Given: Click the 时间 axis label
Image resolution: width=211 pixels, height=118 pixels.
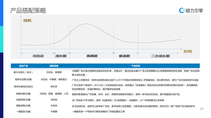Looking at the screenshot, I should (188, 51).
